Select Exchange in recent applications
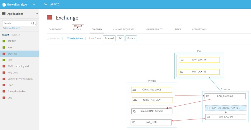The height and width of the screenshot is (130, 251). pyautogui.click(x=19, y=54)
